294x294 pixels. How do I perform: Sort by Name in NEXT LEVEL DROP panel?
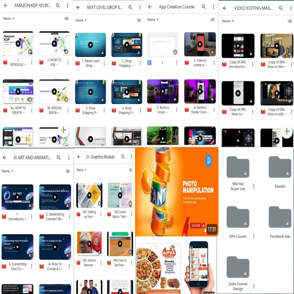tap(81, 20)
